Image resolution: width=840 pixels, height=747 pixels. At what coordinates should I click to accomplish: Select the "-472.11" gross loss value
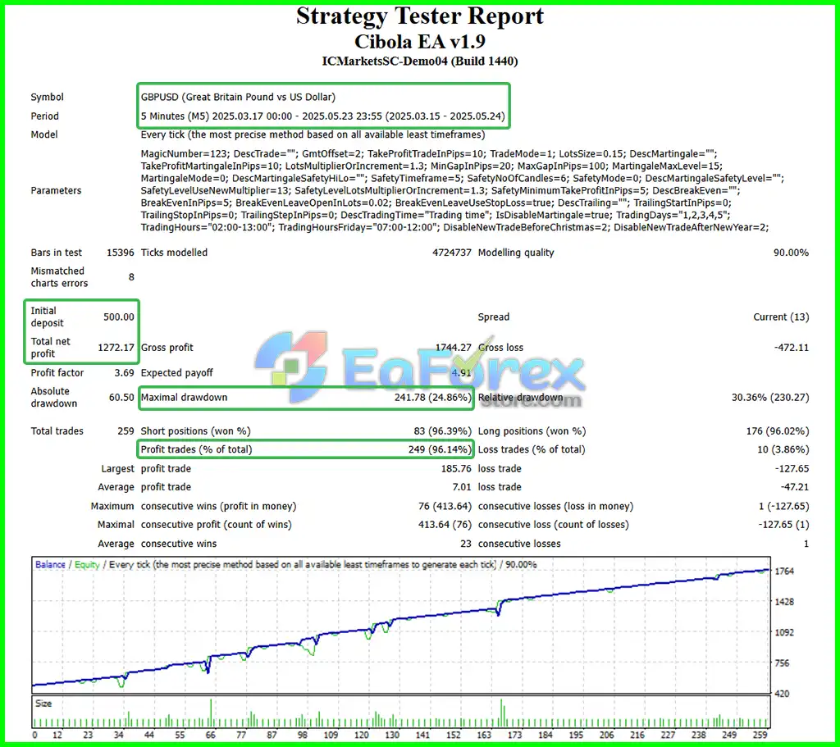tap(792, 347)
